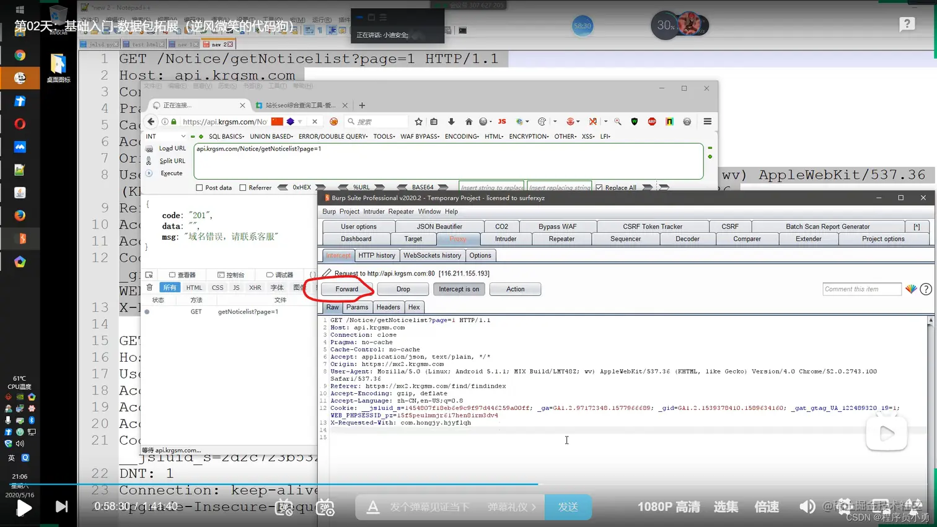Click the video play button
This screenshot has height=527, width=937.
(24, 508)
